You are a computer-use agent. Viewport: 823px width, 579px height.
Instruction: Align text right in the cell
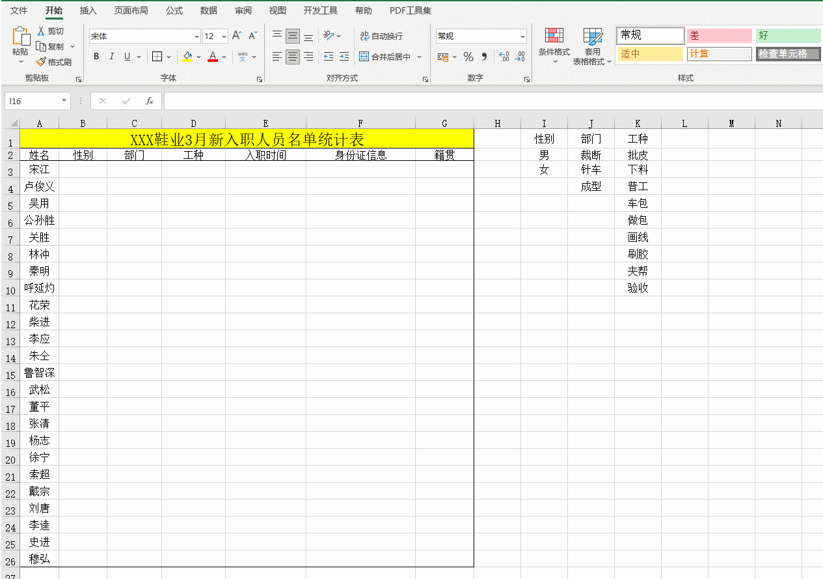[308, 57]
